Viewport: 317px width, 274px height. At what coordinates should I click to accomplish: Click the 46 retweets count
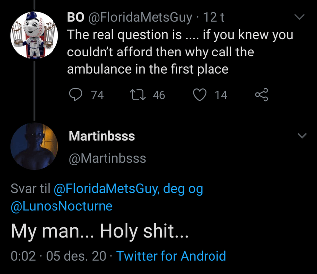tap(158, 94)
